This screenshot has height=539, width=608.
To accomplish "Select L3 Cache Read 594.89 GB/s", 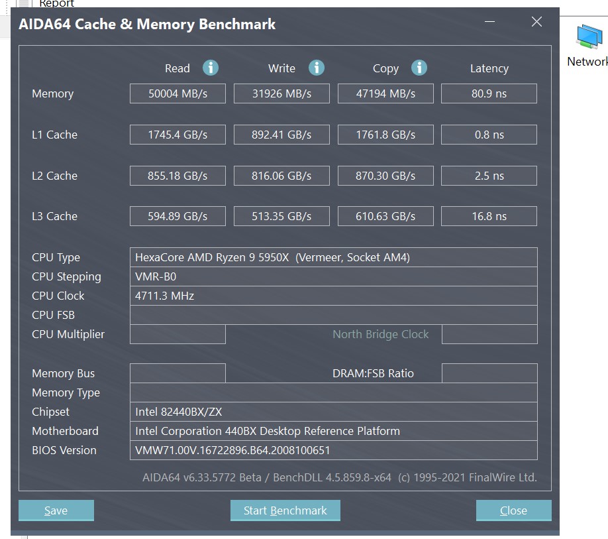I will coord(177,216).
